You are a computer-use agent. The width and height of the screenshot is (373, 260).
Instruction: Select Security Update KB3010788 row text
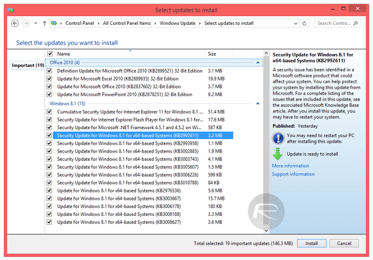[x=127, y=182]
